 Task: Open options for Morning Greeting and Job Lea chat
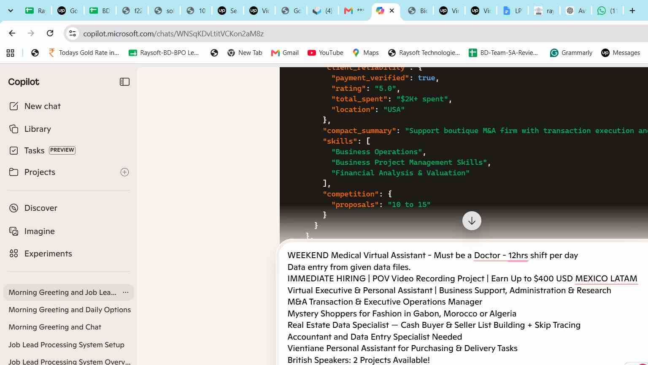pyautogui.click(x=125, y=292)
